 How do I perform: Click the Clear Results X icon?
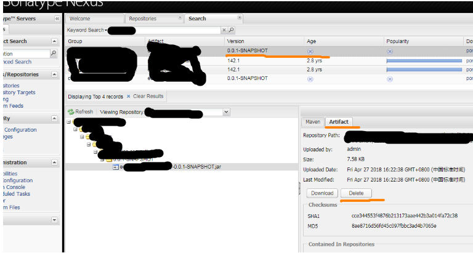click(x=129, y=97)
